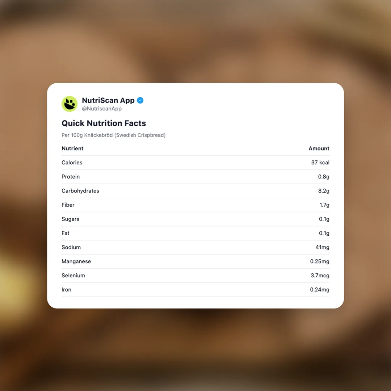Select the Fat row label
Screen dimensions: 391x391
click(66, 233)
